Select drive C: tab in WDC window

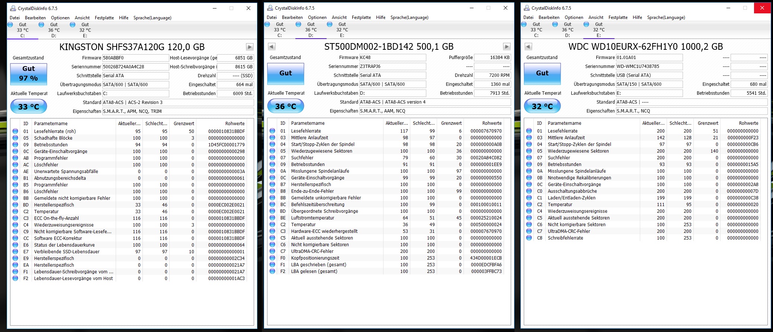click(536, 30)
